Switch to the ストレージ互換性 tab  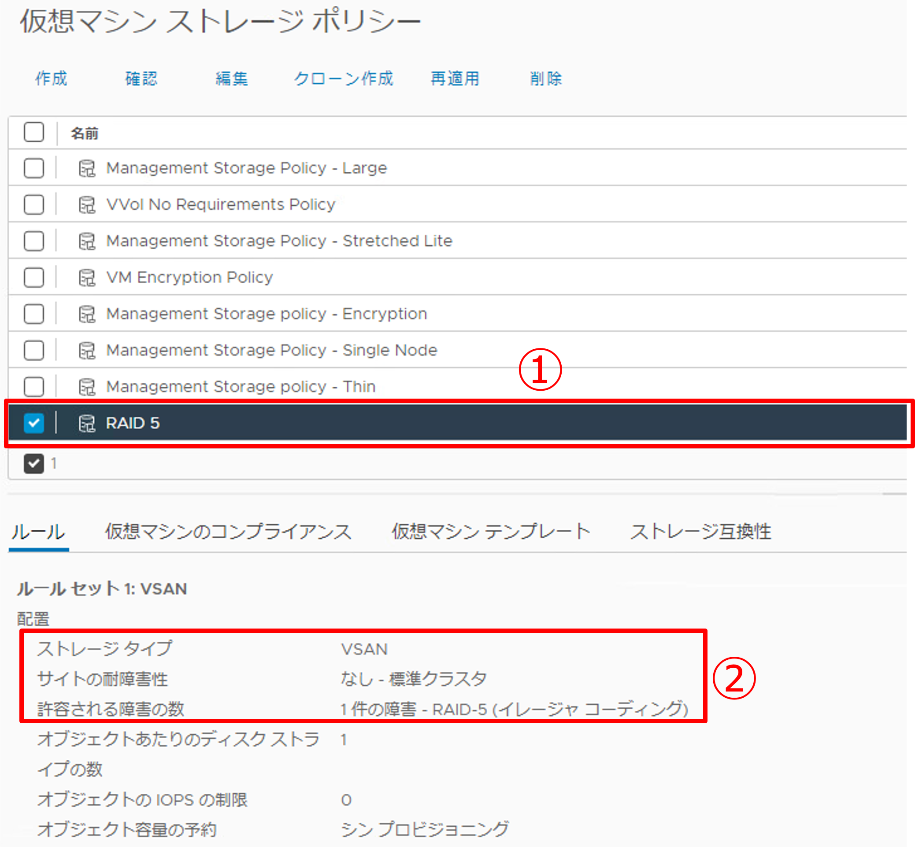point(700,532)
